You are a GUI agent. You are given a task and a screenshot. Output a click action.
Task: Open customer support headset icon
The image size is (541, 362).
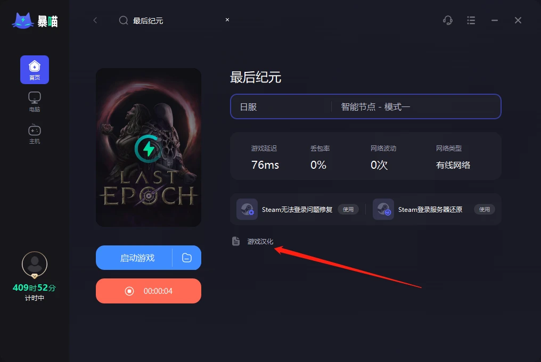(x=447, y=20)
